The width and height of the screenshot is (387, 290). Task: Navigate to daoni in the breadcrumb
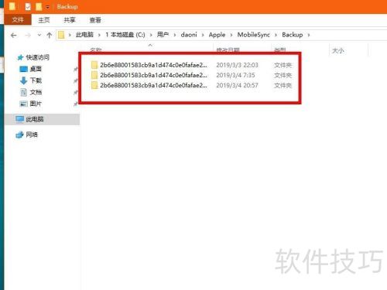click(189, 35)
